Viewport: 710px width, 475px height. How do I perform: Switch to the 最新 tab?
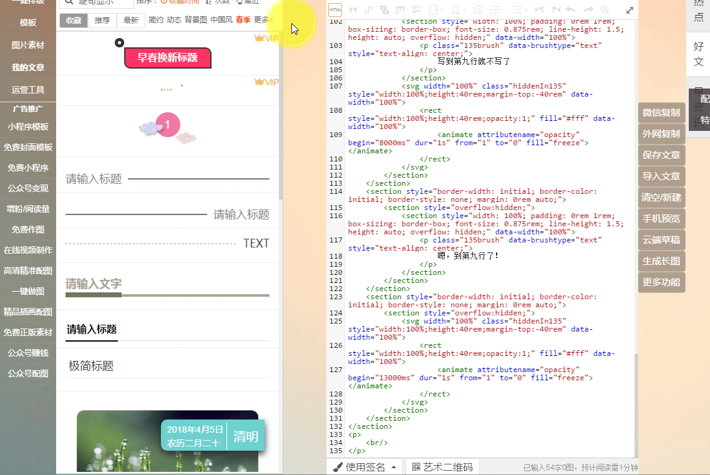(x=131, y=20)
